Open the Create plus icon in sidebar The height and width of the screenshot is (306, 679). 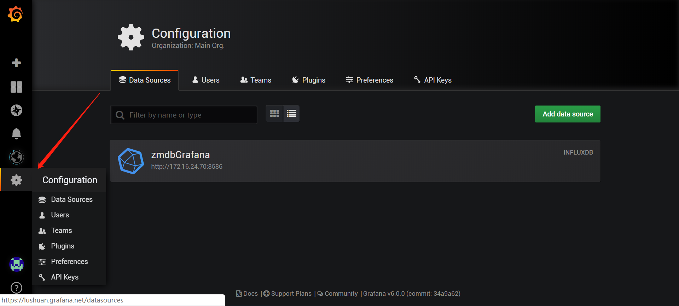(16, 63)
